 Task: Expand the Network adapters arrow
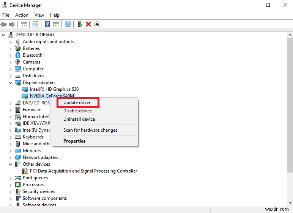click(x=11, y=158)
